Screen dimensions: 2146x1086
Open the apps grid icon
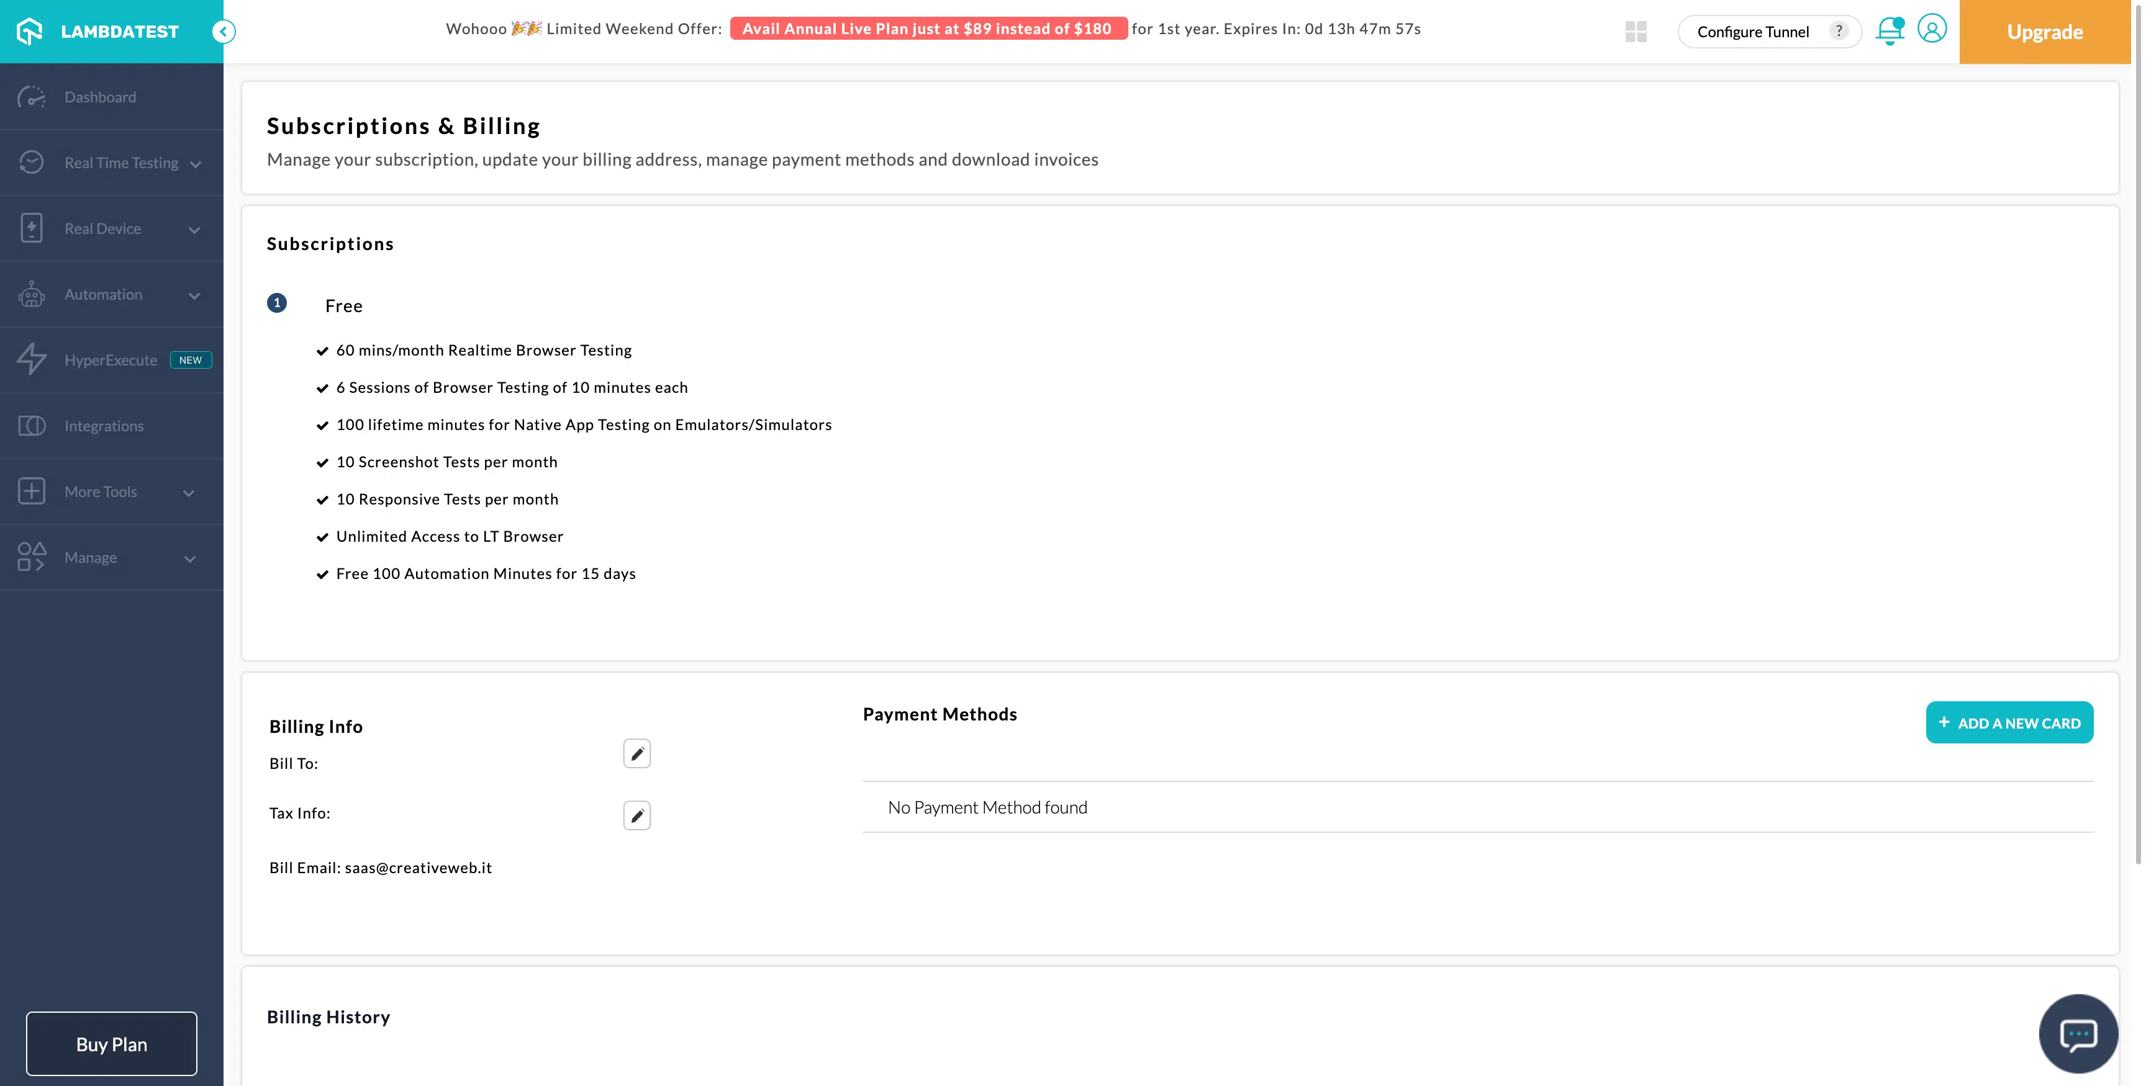pyautogui.click(x=1636, y=32)
